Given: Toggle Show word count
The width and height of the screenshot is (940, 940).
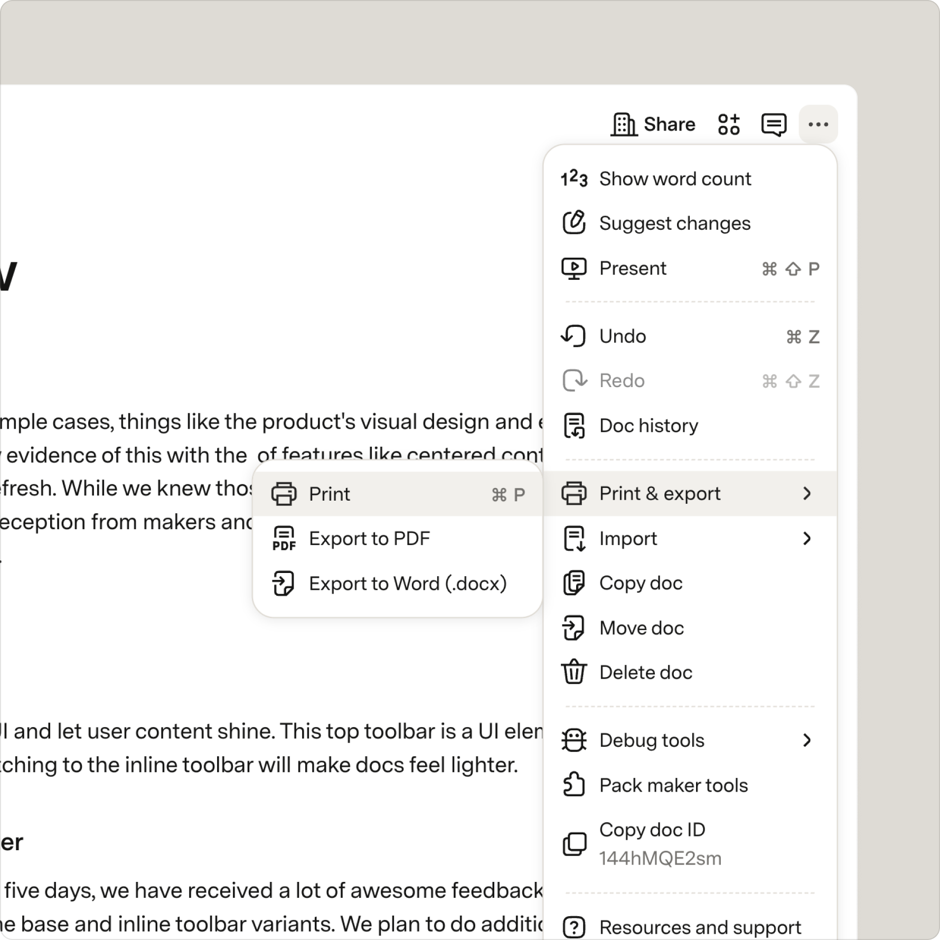Looking at the screenshot, I should pos(690,179).
